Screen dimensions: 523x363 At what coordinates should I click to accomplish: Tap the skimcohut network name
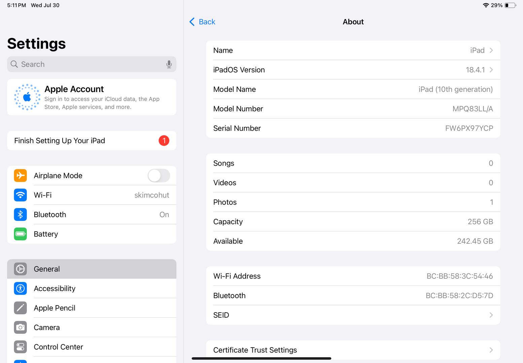[x=152, y=195]
